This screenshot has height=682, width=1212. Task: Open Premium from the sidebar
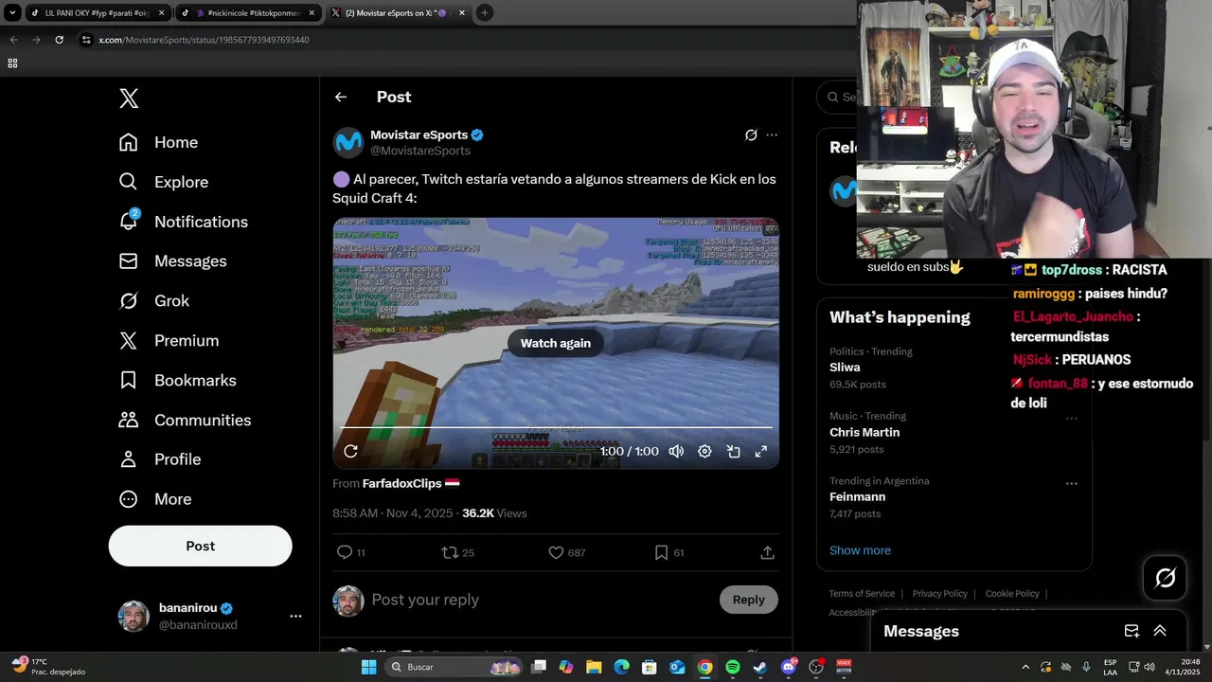pos(169,341)
